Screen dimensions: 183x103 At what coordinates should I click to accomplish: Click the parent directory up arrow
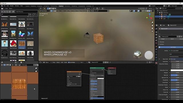[7, 12]
